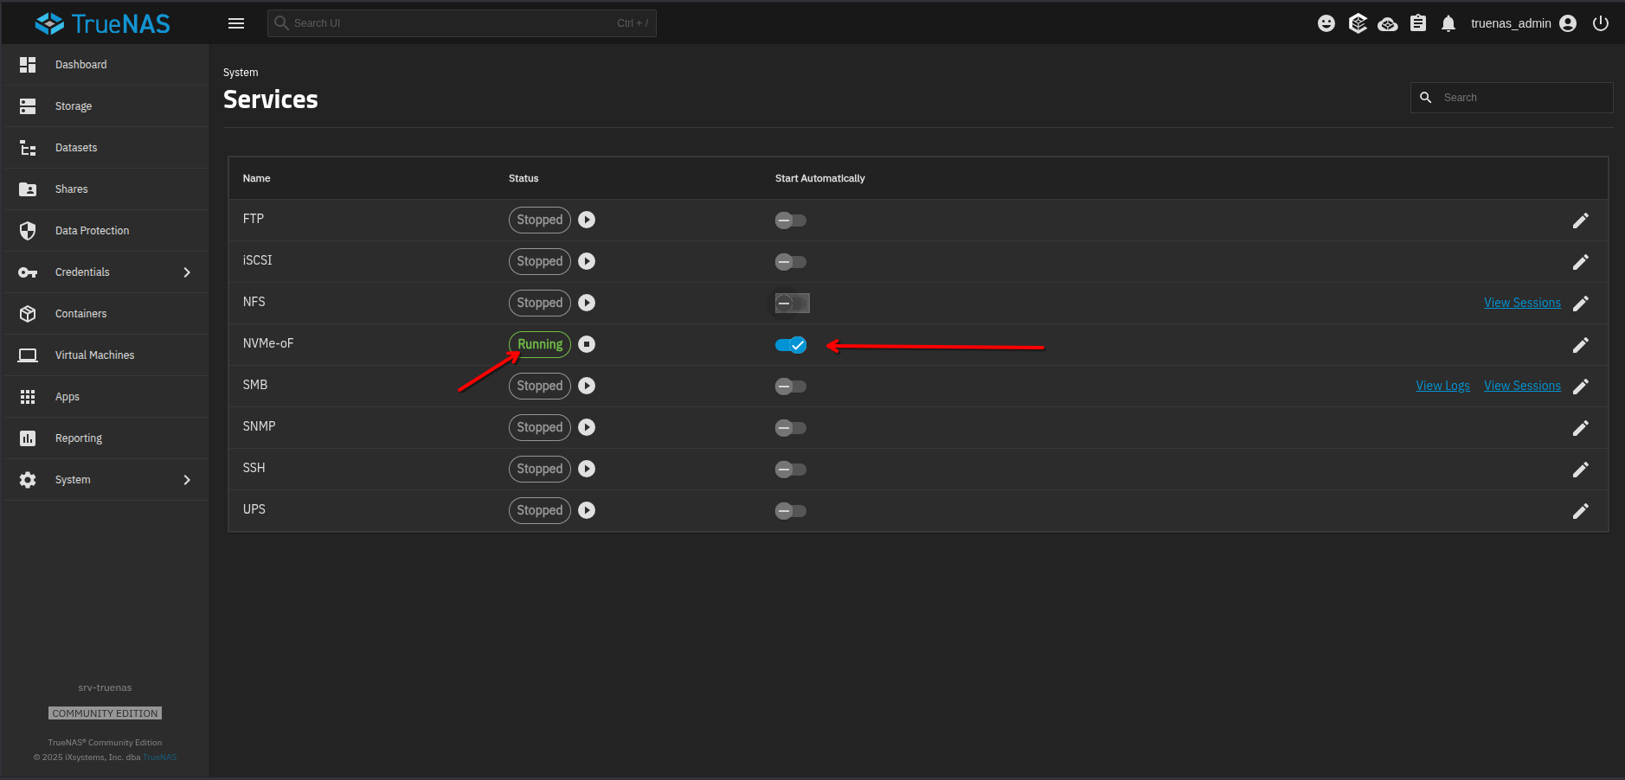
Task: Click the Start Automatically column header
Action: point(819,178)
